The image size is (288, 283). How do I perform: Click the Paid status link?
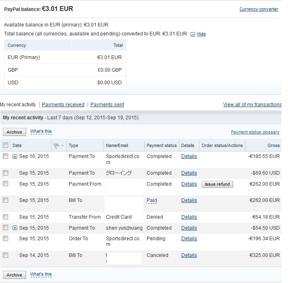[152, 200]
